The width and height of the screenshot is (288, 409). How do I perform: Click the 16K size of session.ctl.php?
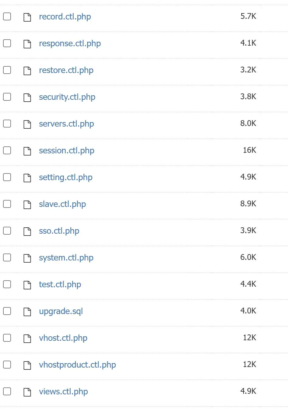point(249,150)
